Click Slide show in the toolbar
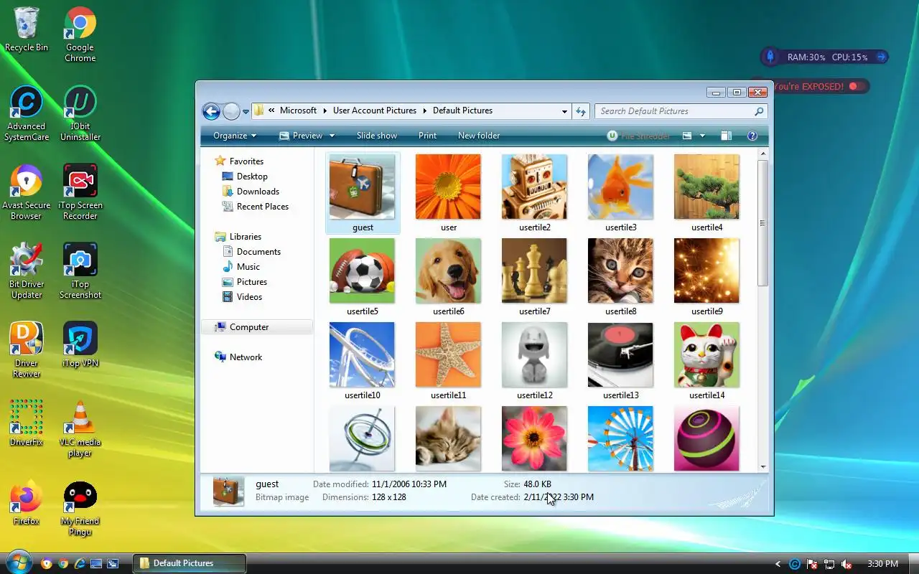Viewport: 919px width, 574px height. (377, 136)
